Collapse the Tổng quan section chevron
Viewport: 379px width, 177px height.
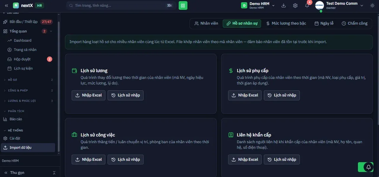51,31
